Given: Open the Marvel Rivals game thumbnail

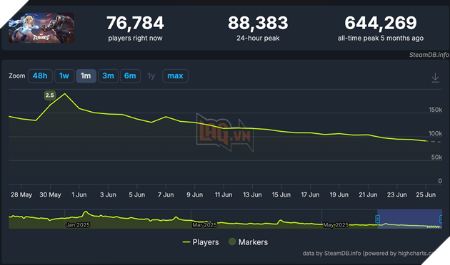Looking at the screenshot, I should point(41,28).
